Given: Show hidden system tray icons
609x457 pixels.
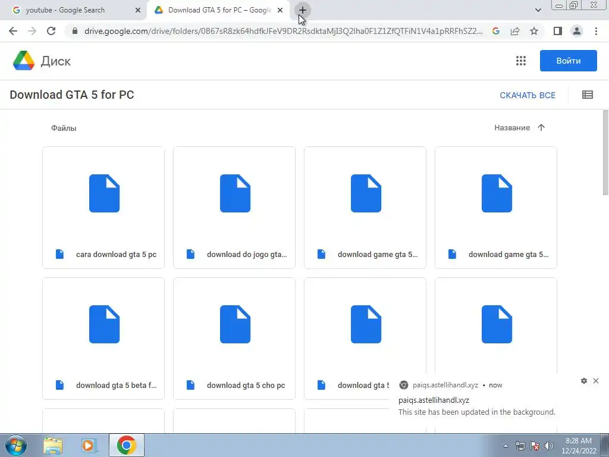Looking at the screenshot, I should tap(506, 446).
